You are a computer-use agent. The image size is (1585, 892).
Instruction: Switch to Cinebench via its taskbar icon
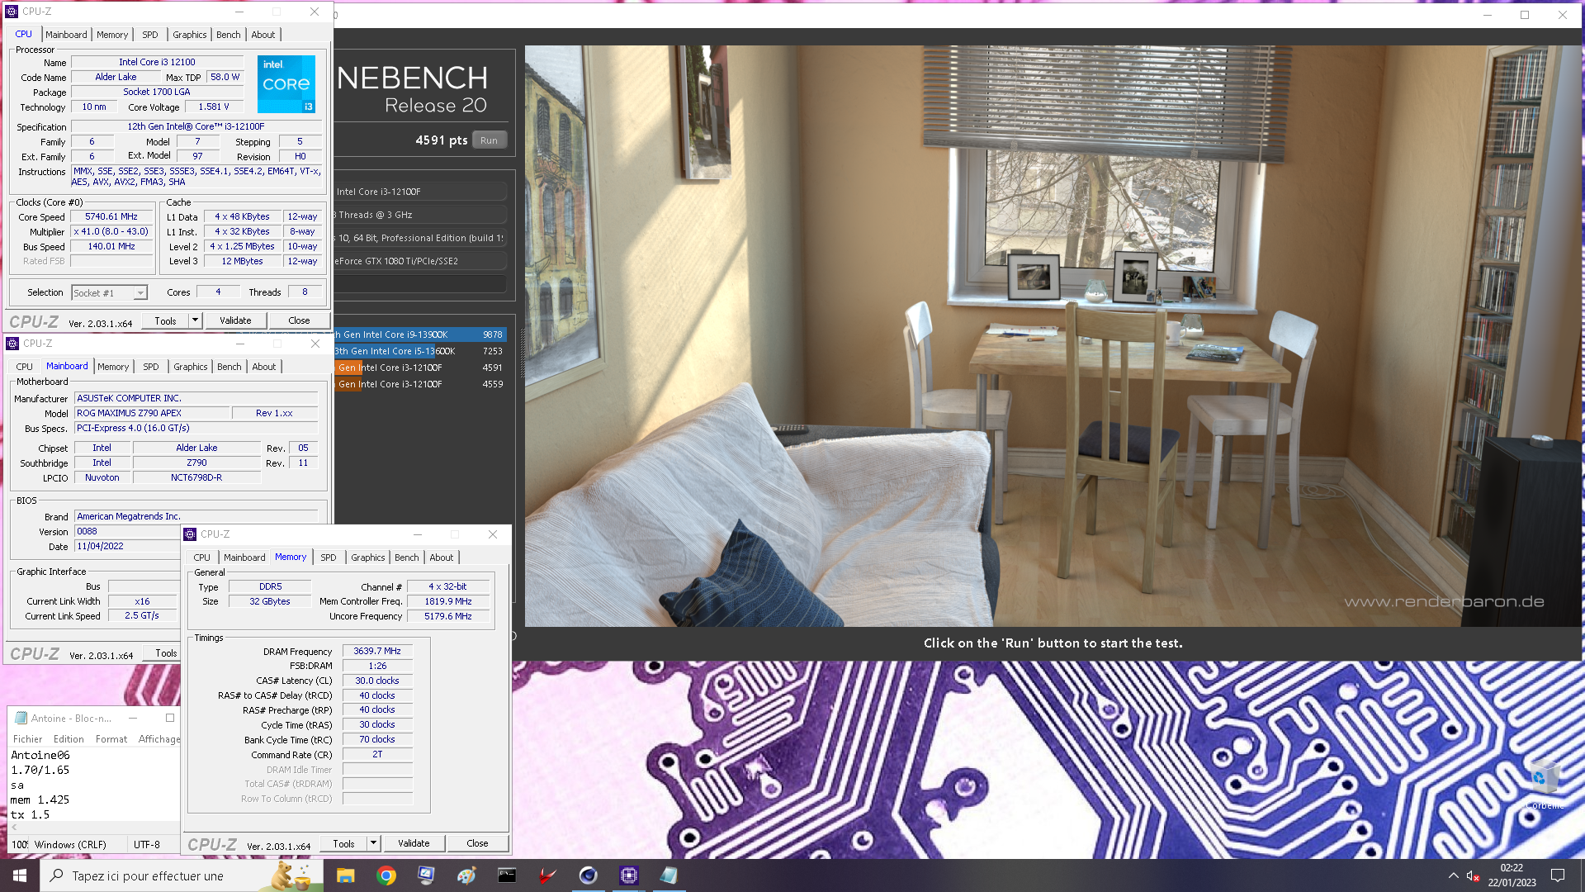point(588,875)
